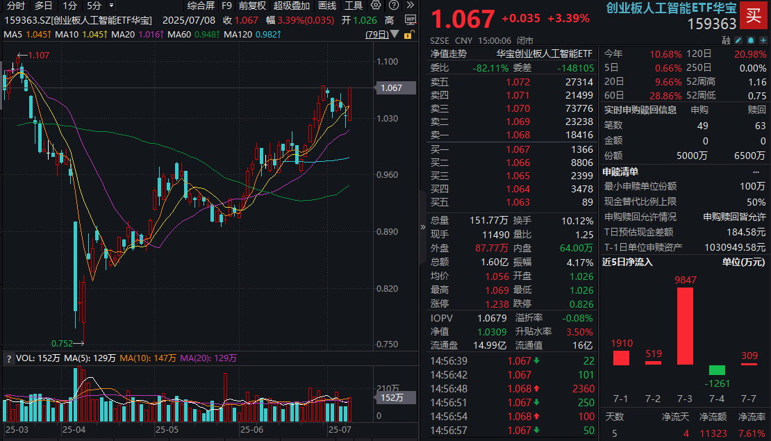The height and width of the screenshot is (441, 771).
Task: Click the red 买 buy button
Action: pyautogui.click(x=754, y=16)
